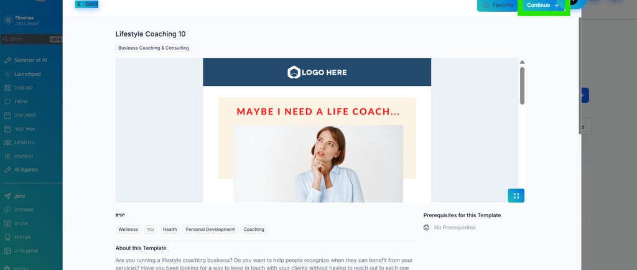Image resolution: width=637 pixels, height=270 pixels.
Task: Select the Coaching tag
Action: (x=254, y=230)
